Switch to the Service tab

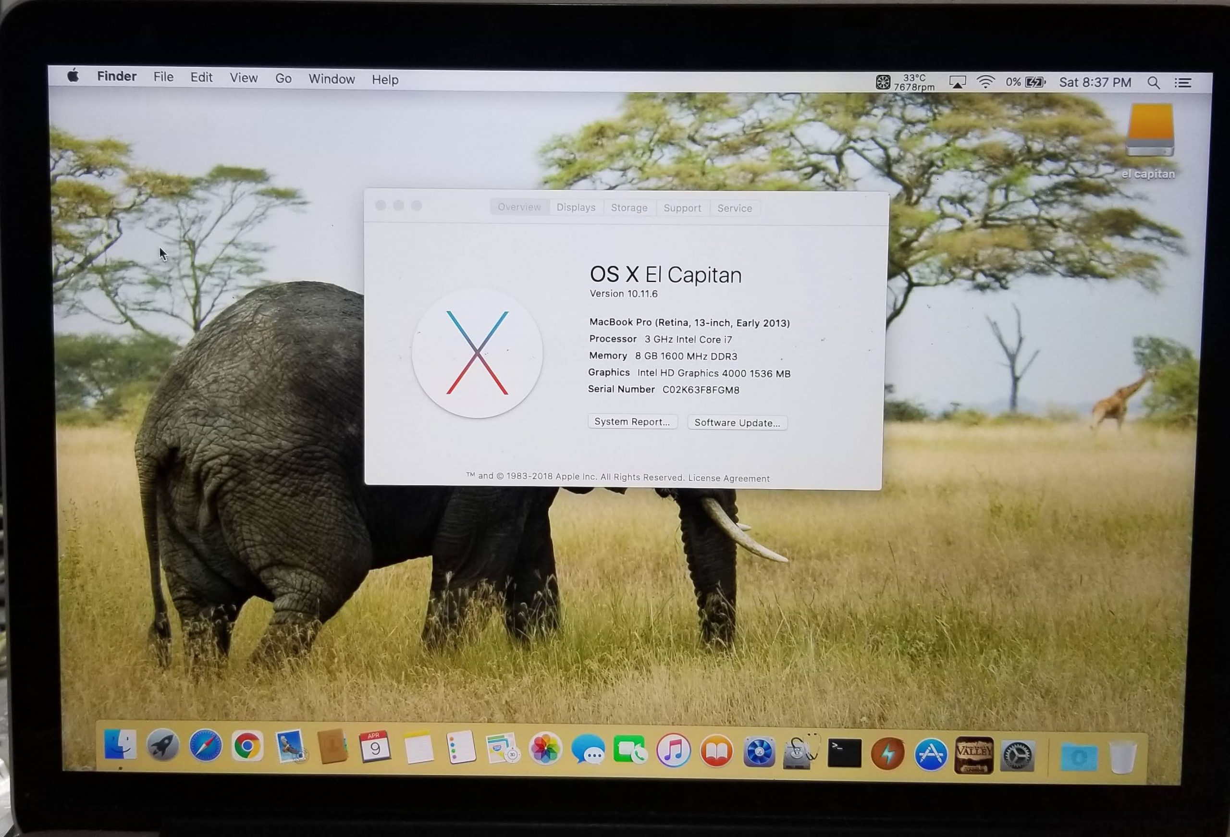[735, 209]
